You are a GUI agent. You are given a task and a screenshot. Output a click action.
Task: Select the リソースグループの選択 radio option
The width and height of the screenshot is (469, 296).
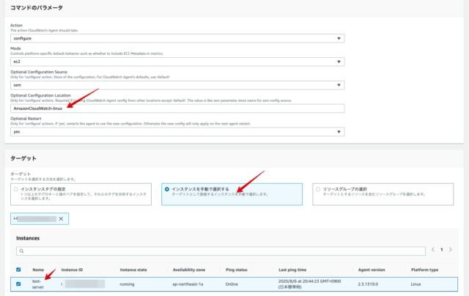point(318,189)
